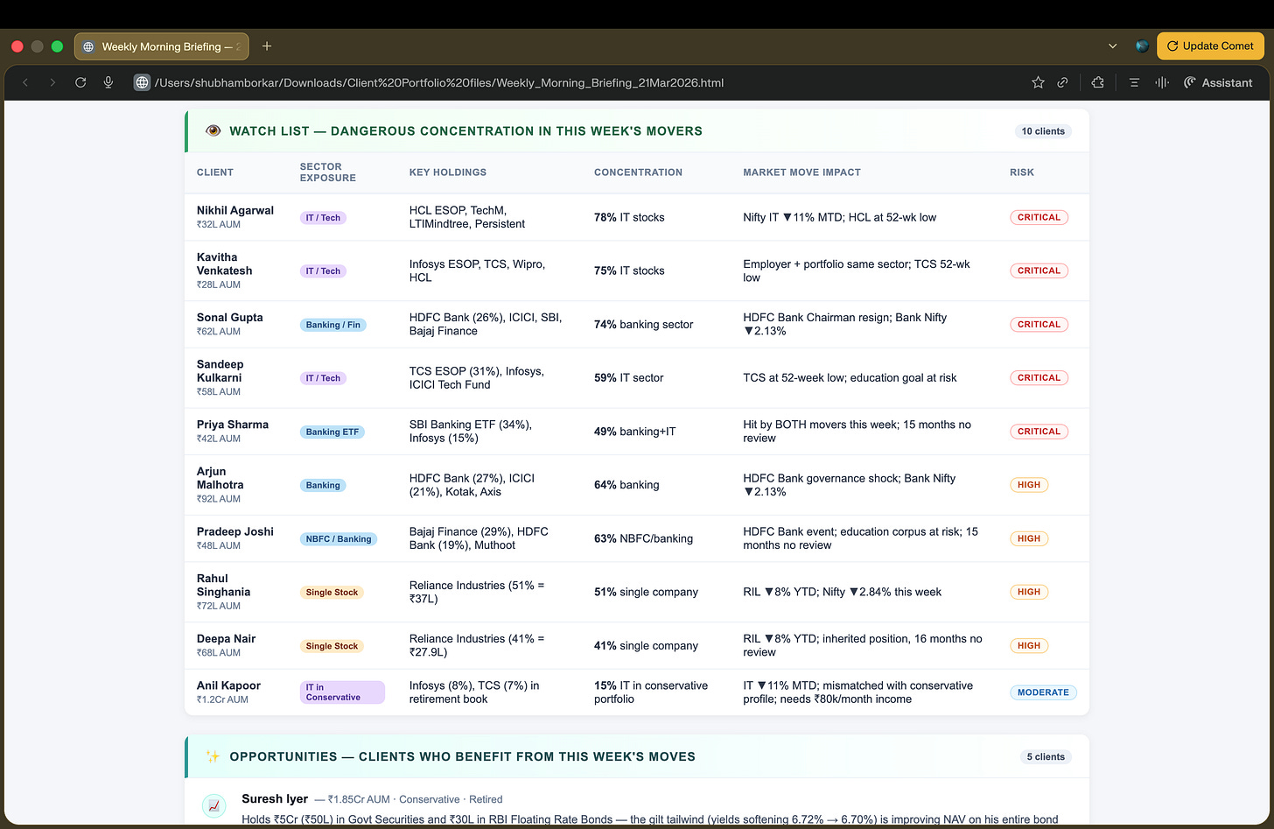The image size is (1274, 829).
Task: Open the Assistant panel
Action: coord(1218,82)
